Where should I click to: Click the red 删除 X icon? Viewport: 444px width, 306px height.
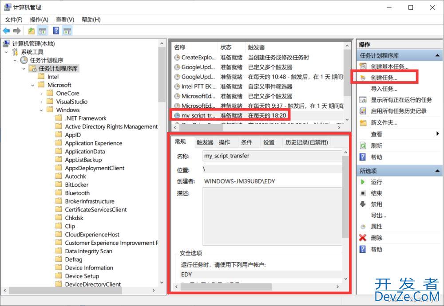[363, 238]
